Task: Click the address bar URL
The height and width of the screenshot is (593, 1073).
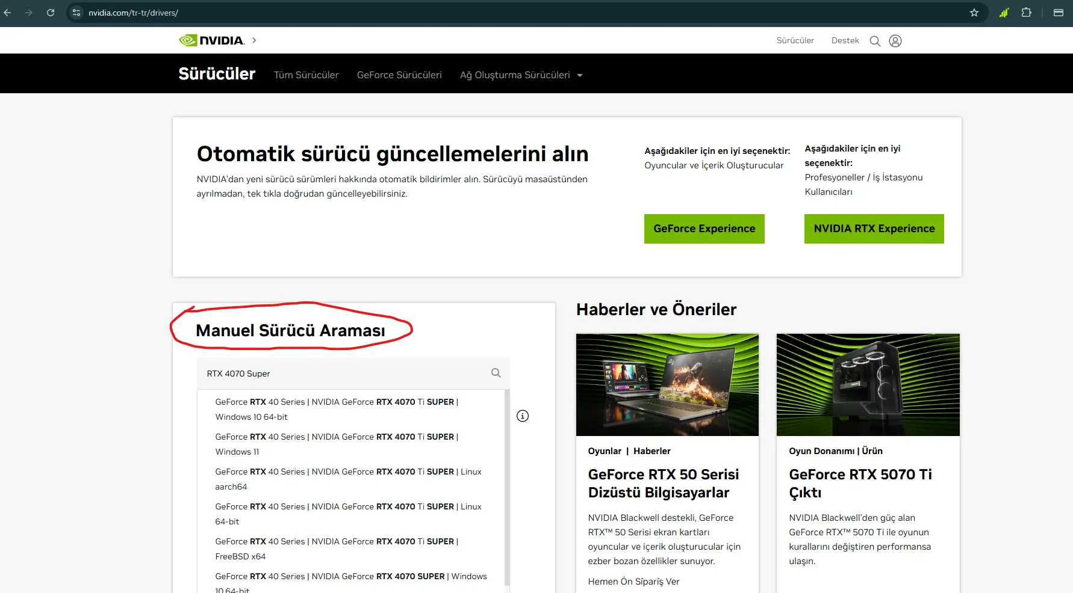Action: point(133,13)
